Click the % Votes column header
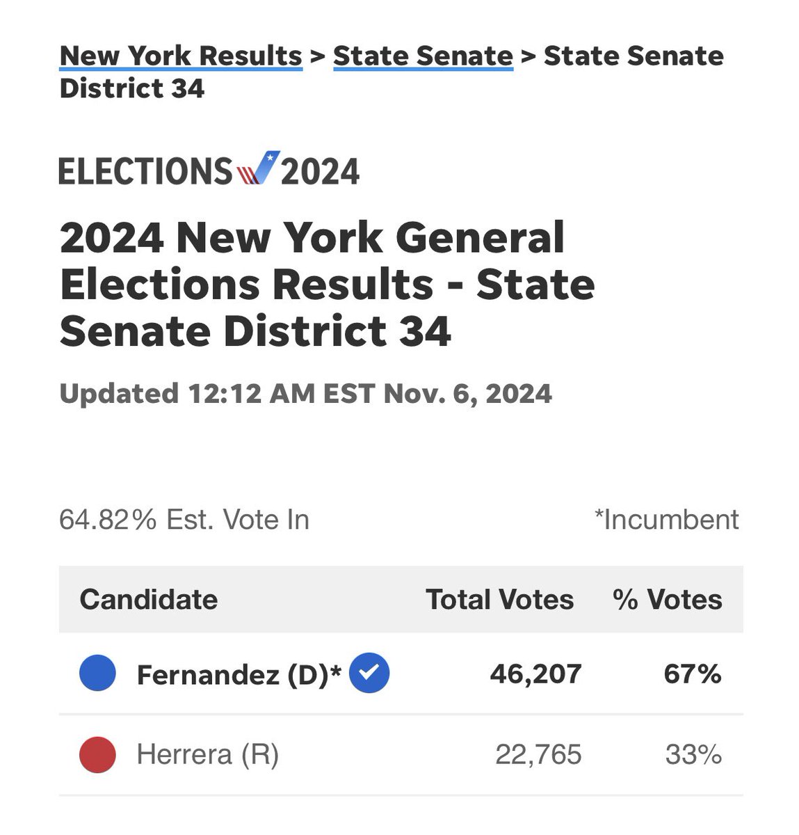 coord(668,599)
